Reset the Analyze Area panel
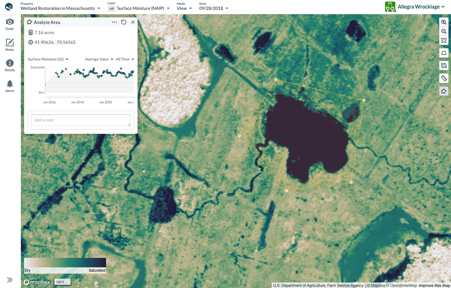 coord(124,22)
